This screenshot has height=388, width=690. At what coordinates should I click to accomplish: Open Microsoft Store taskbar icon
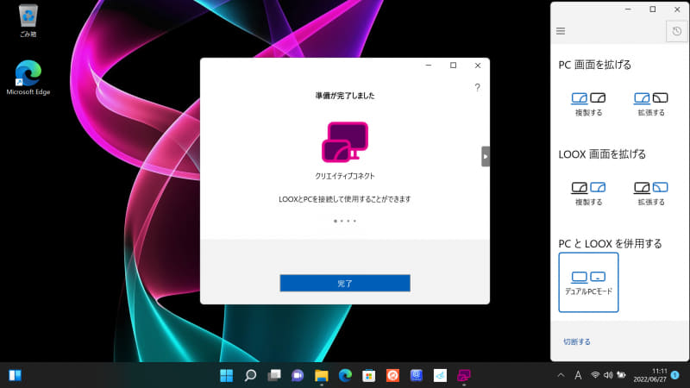(369, 375)
